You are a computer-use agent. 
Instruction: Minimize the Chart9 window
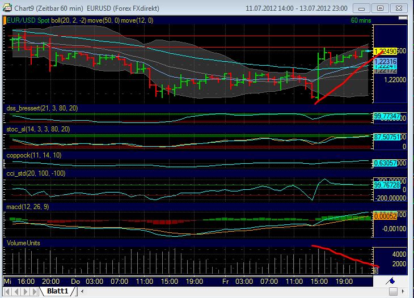click(x=361, y=8)
